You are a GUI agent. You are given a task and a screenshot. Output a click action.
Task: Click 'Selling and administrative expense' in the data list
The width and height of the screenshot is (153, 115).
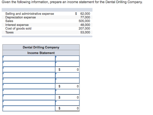coord(30,14)
